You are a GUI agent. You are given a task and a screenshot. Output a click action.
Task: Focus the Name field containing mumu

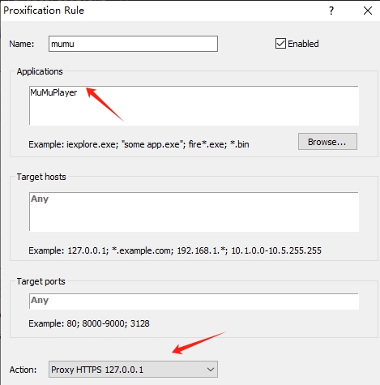coord(133,44)
